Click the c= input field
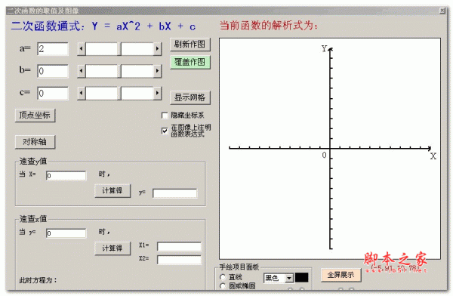453x296 pixels. click(53, 94)
